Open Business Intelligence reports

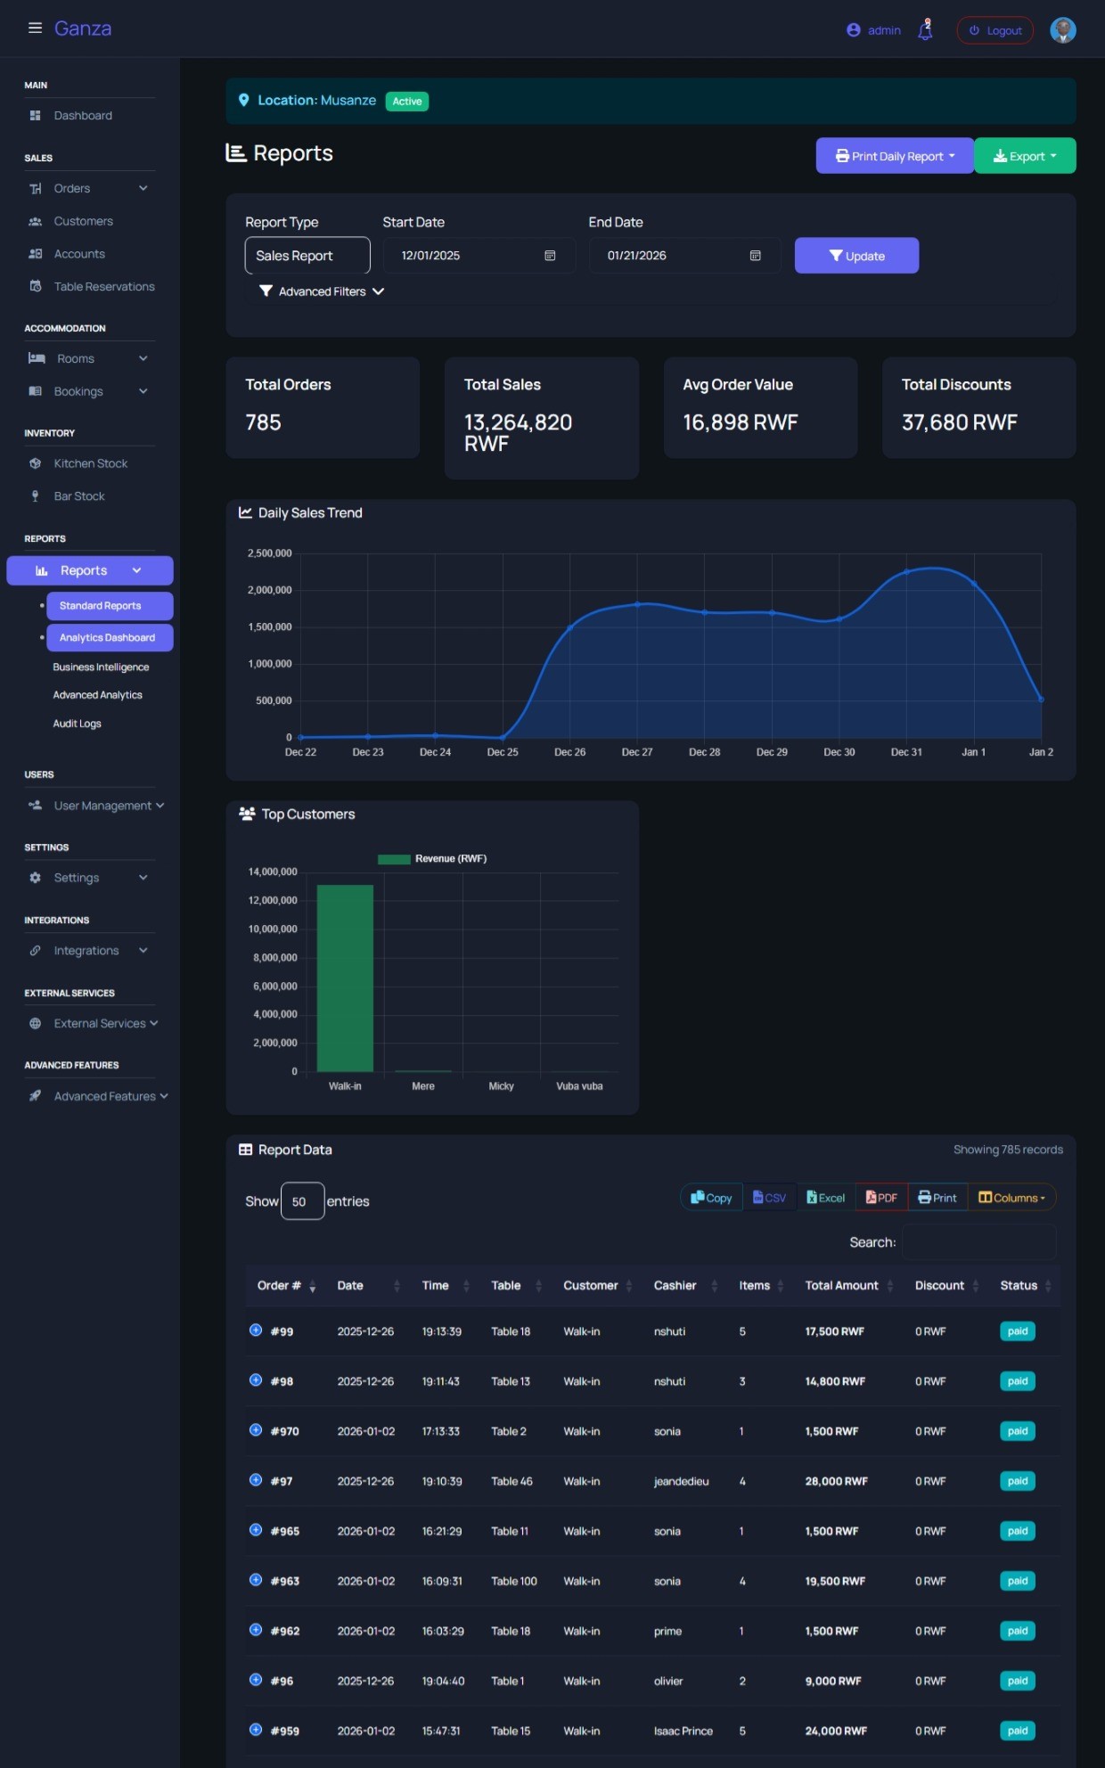(x=101, y=667)
